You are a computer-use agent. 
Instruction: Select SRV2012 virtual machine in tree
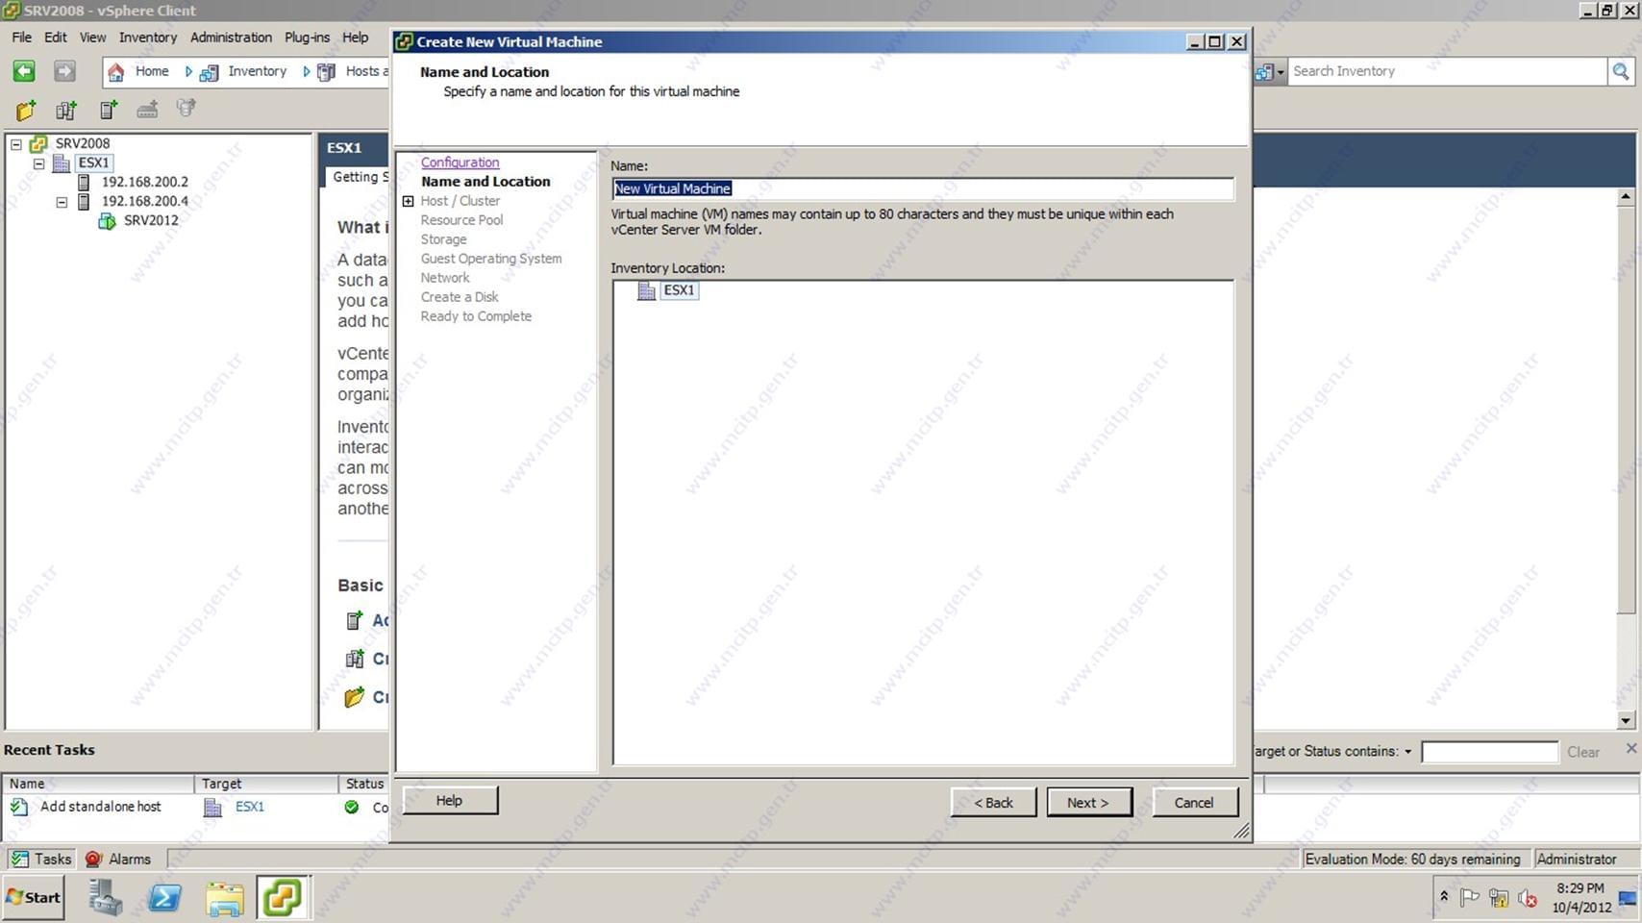pos(151,220)
